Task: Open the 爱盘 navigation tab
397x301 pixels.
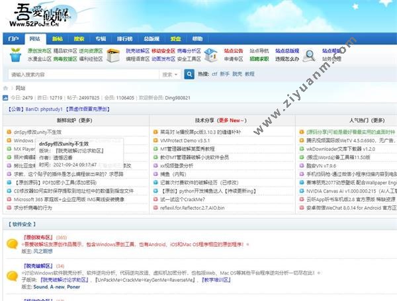Action: pyautogui.click(x=175, y=39)
